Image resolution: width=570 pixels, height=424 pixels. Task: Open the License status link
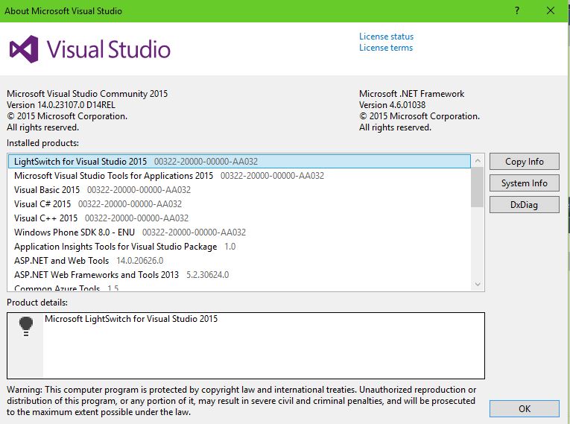[x=386, y=37]
